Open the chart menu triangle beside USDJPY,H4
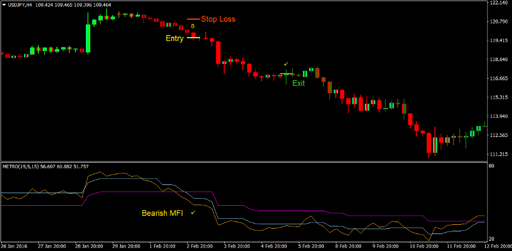512x251 pixels. (4, 4)
